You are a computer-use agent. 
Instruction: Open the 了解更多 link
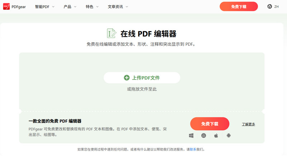coord(248,124)
